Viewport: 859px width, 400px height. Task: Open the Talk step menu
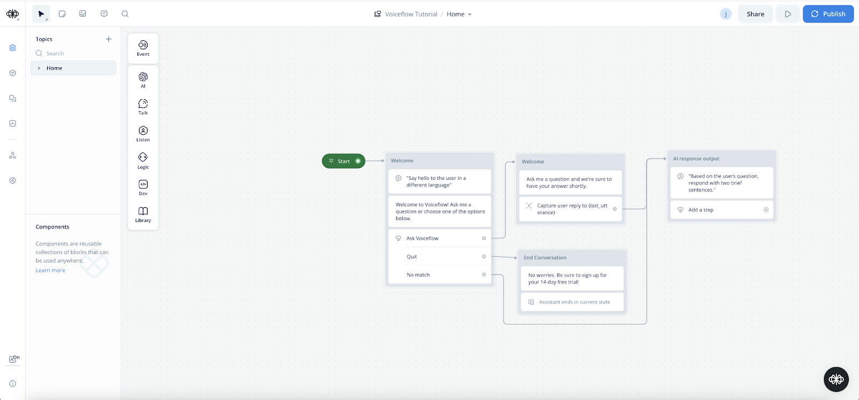(143, 107)
